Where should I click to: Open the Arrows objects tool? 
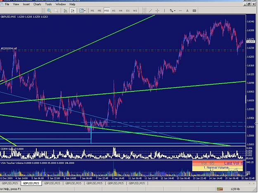[172, 11]
